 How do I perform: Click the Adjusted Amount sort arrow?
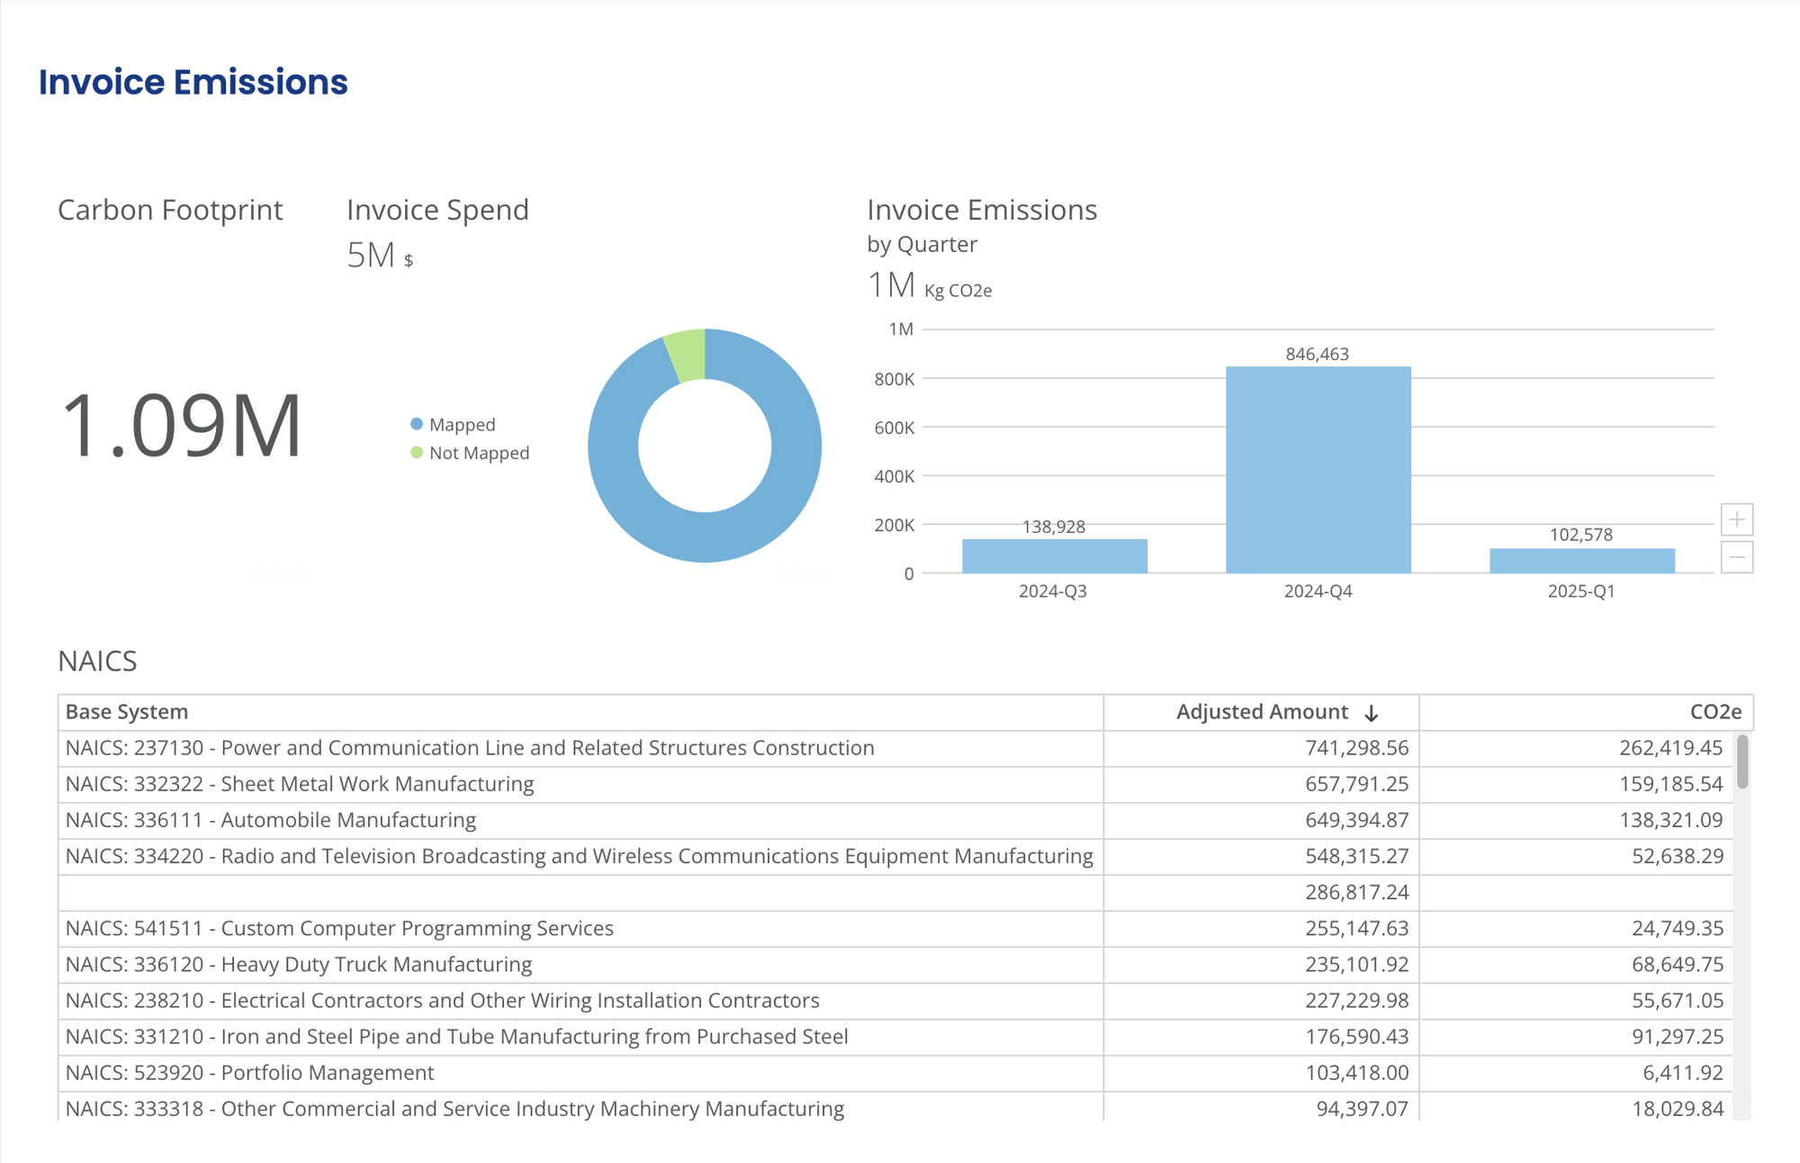(x=1371, y=713)
